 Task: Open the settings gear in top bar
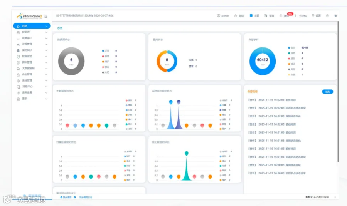[x=313, y=15]
